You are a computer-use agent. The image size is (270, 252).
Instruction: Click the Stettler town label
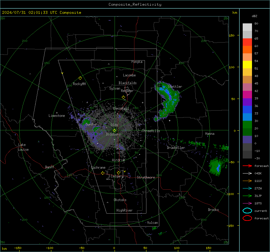pyautogui.click(x=175, y=87)
